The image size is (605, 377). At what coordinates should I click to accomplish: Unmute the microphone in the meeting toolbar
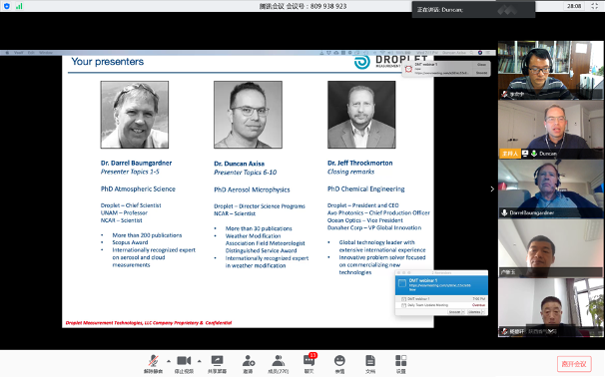click(x=153, y=364)
